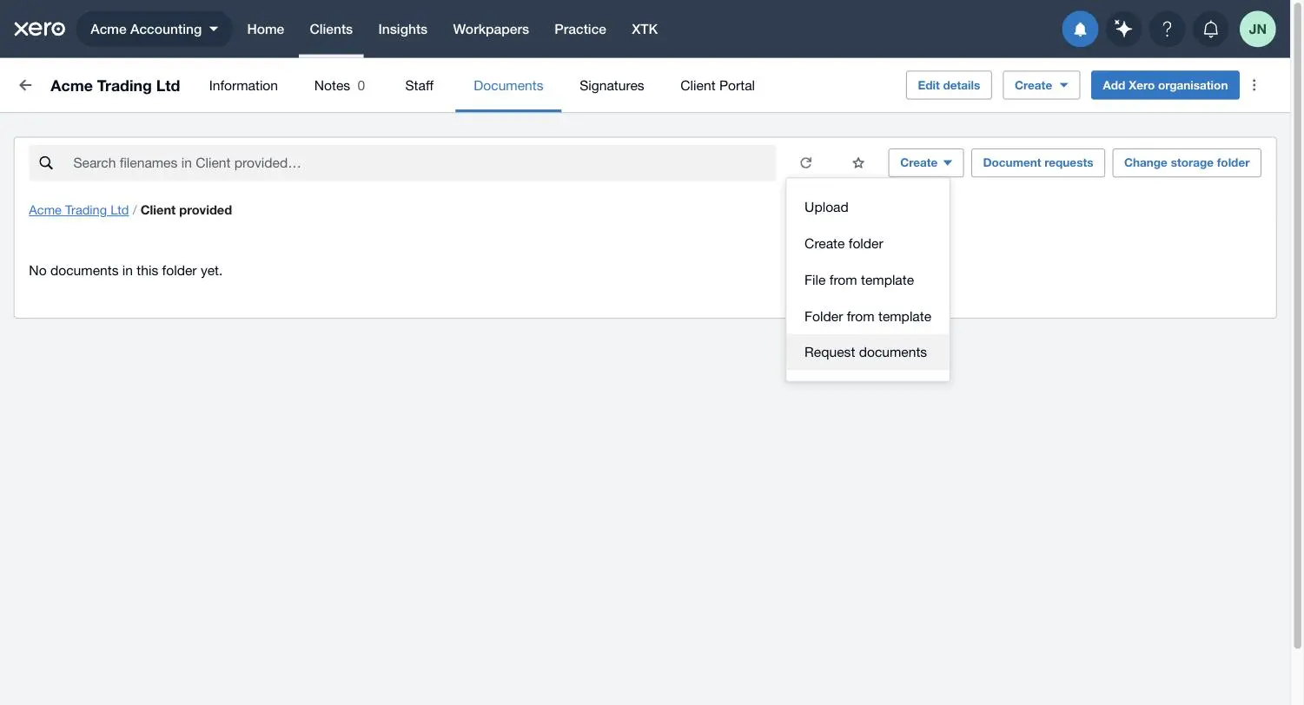
Task: Follow the Acme Trading Ltd breadcrumb link
Action: pyautogui.click(x=78, y=210)
